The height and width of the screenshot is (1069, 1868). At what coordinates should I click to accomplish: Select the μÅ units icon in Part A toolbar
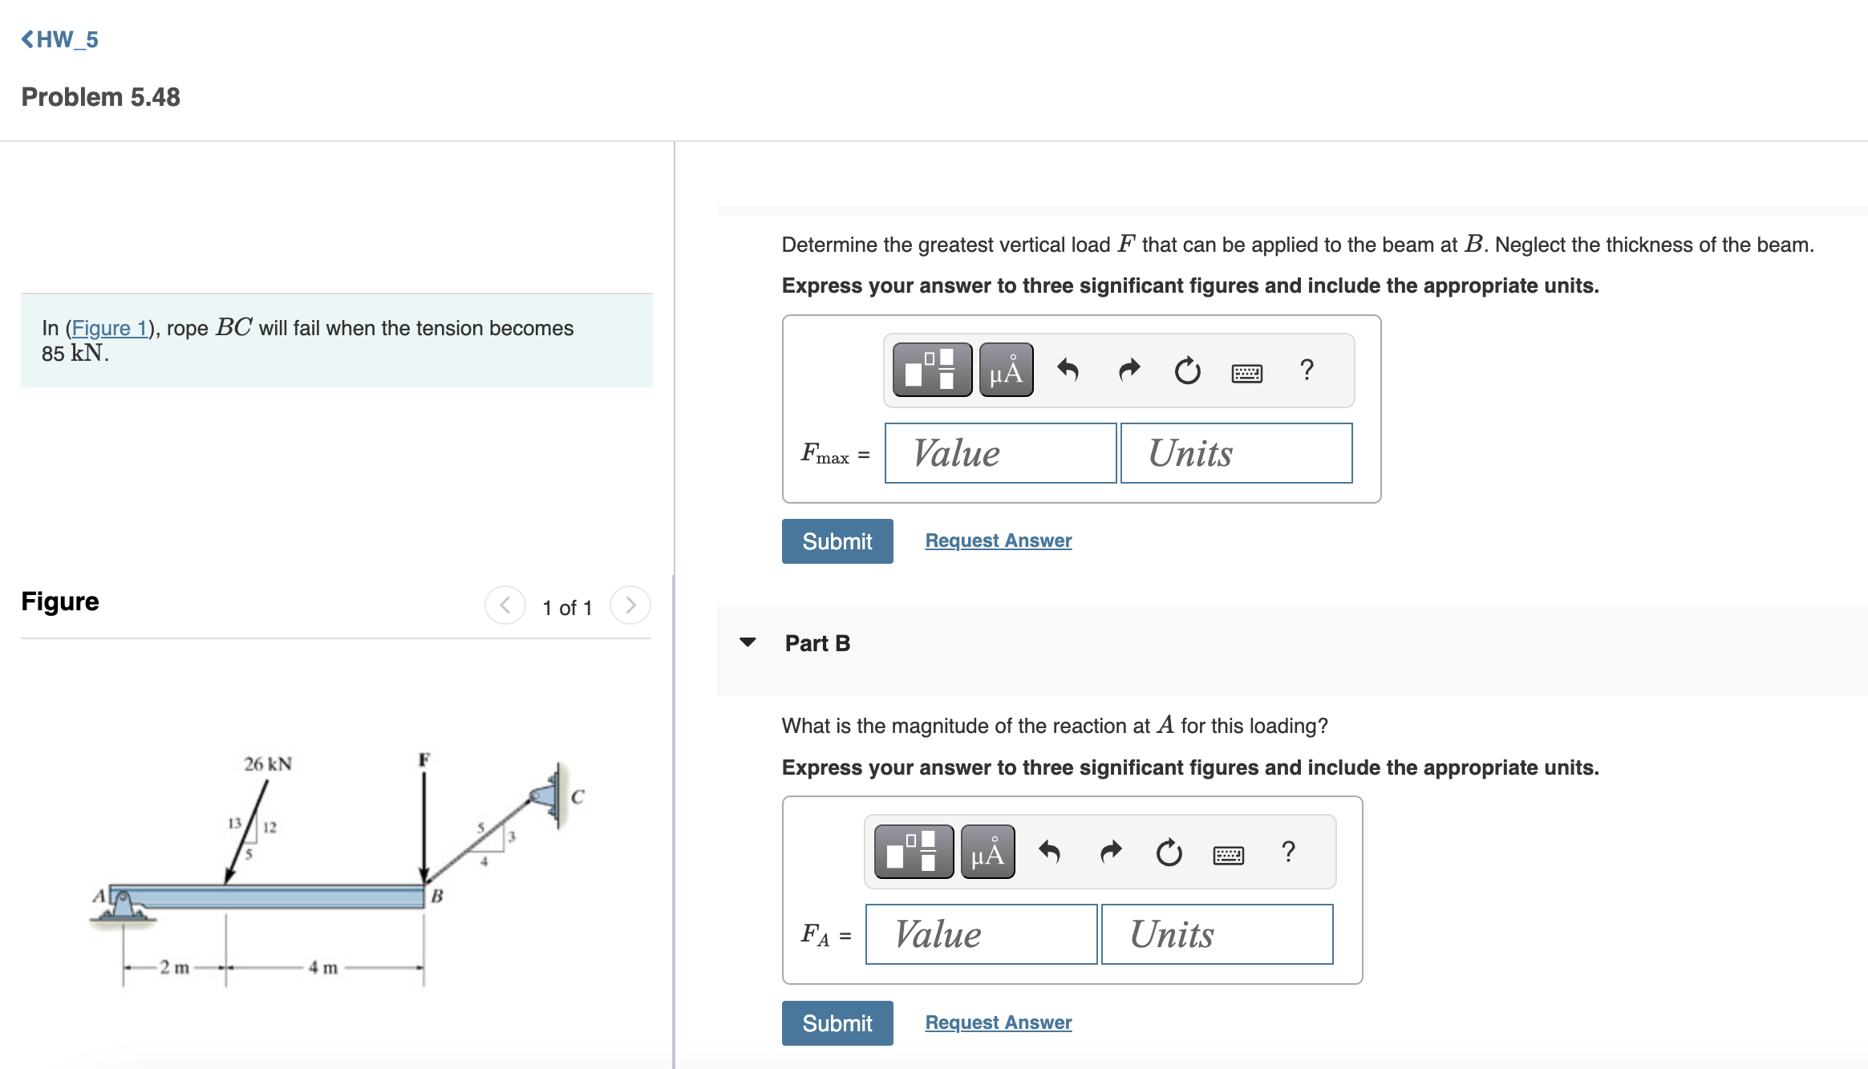point(1006,370)
